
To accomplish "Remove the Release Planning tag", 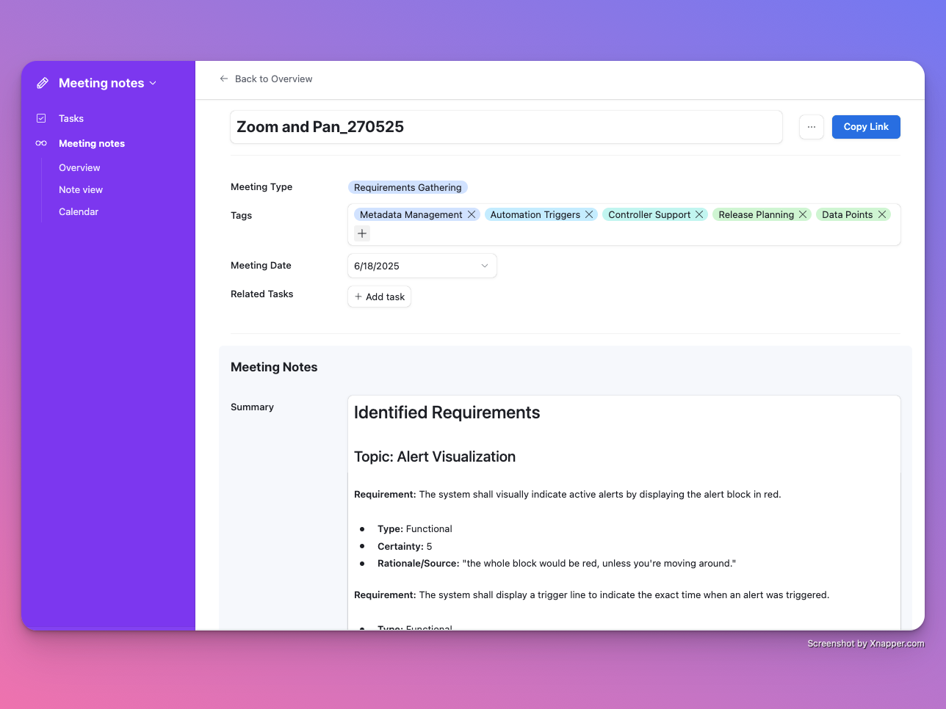I will tap(803, 214).
